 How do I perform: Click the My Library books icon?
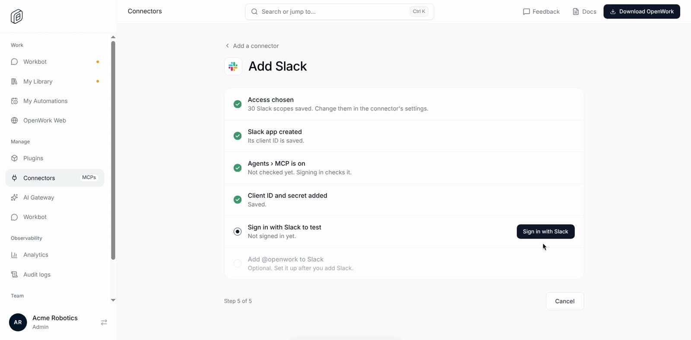point(14,81)
